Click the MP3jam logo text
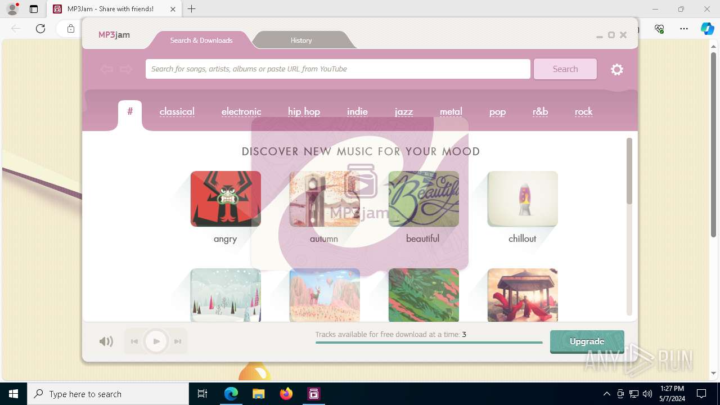 [114, 35]
